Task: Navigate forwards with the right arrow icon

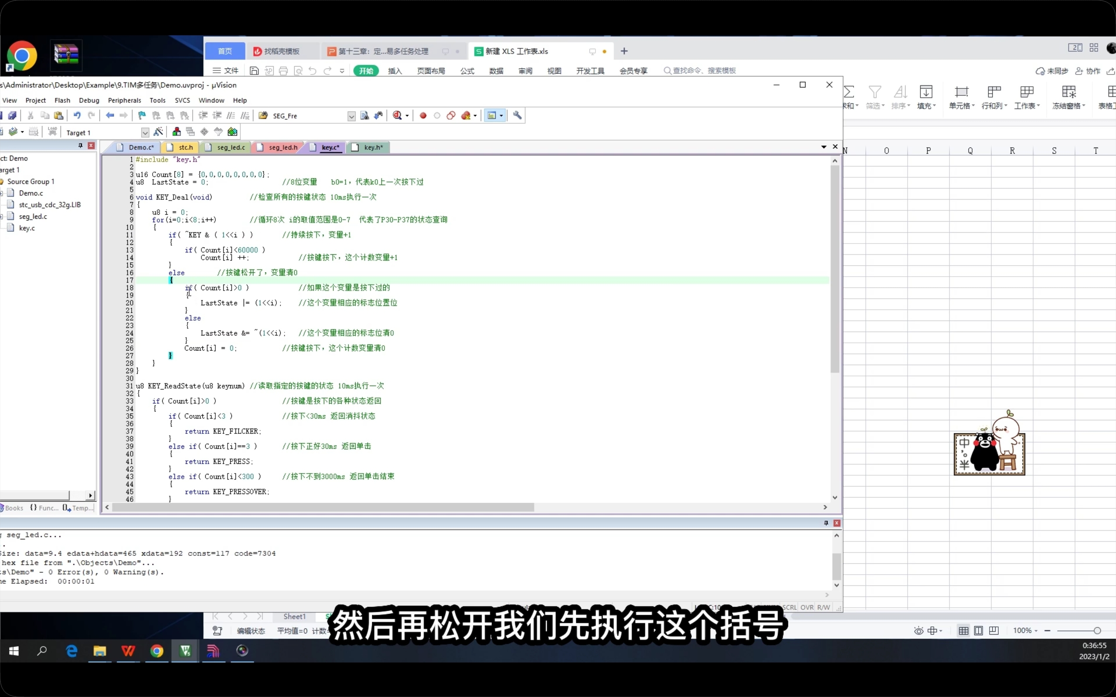Action: click(x=124, y=116)
